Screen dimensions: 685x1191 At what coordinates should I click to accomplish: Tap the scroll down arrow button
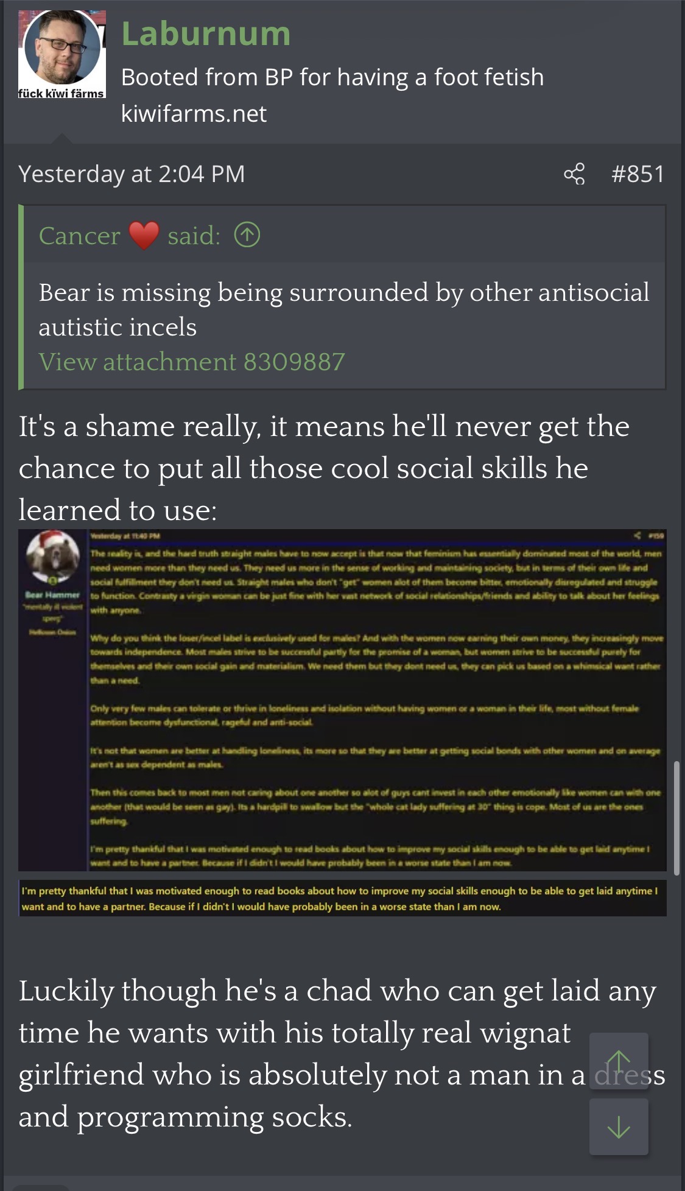[619, 1126]
